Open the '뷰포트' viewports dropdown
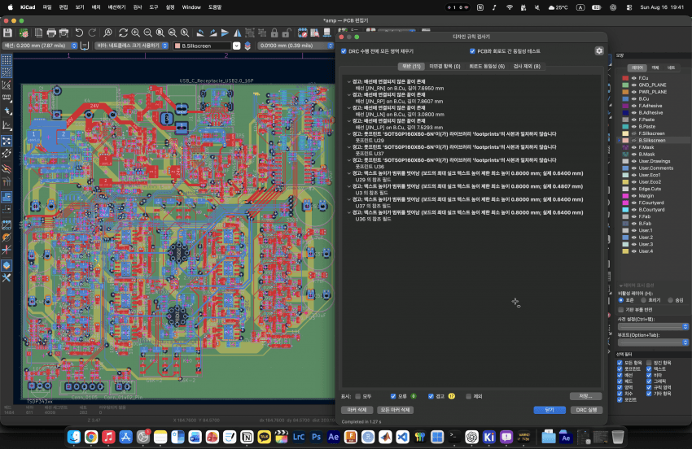Screen dimensions: 692x449 click(653, 342)
